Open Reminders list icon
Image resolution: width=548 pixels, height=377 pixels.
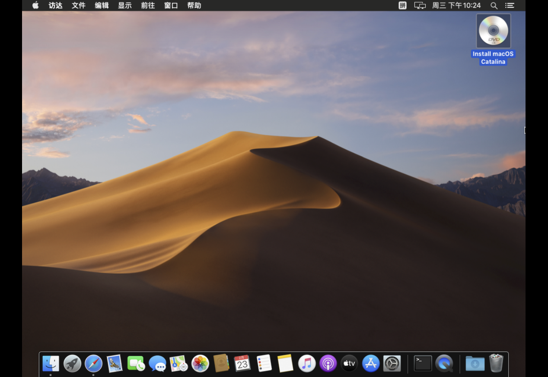tap(264, 364)
